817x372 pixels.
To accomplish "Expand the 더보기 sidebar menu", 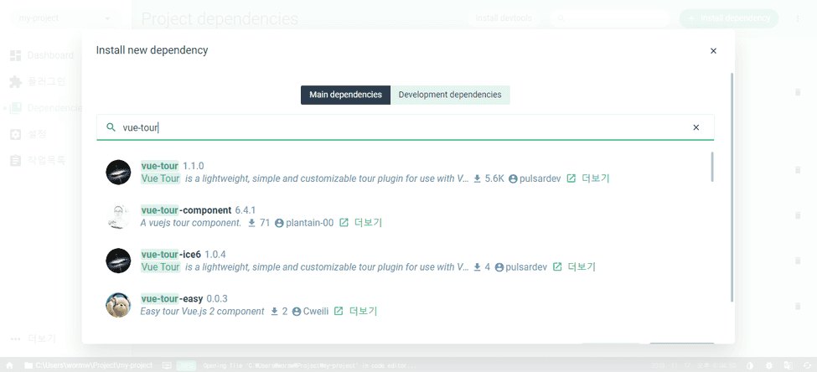I will 34,339.
